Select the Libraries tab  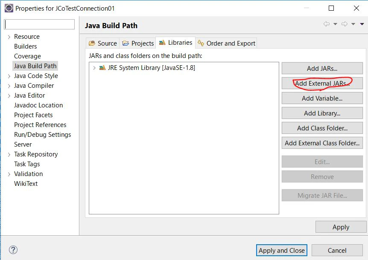point(175,43)
